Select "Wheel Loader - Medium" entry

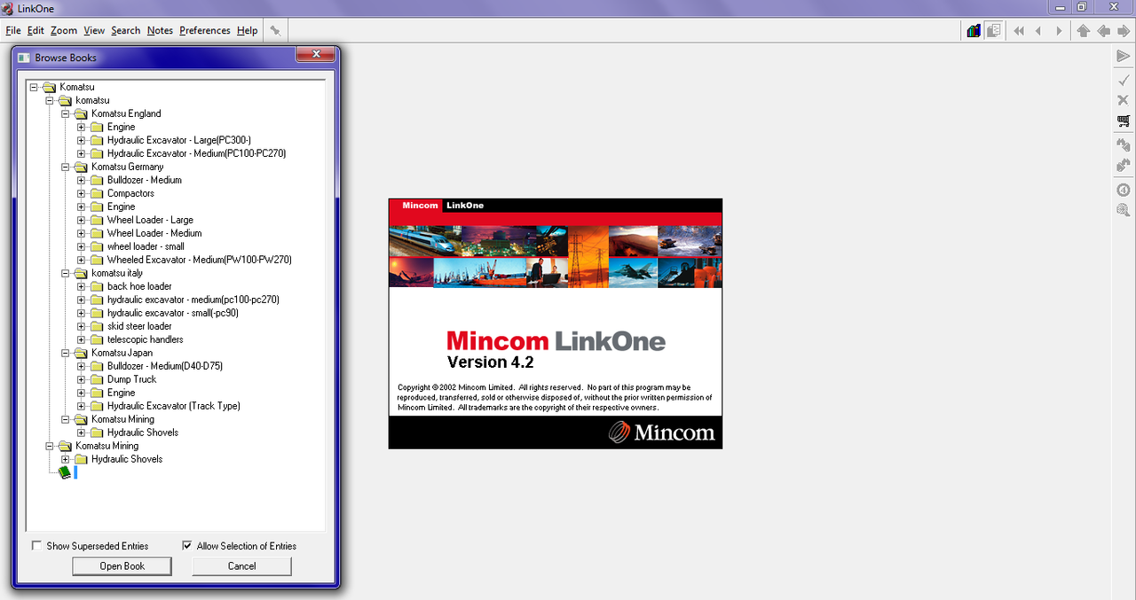click(x=154, y=233)
